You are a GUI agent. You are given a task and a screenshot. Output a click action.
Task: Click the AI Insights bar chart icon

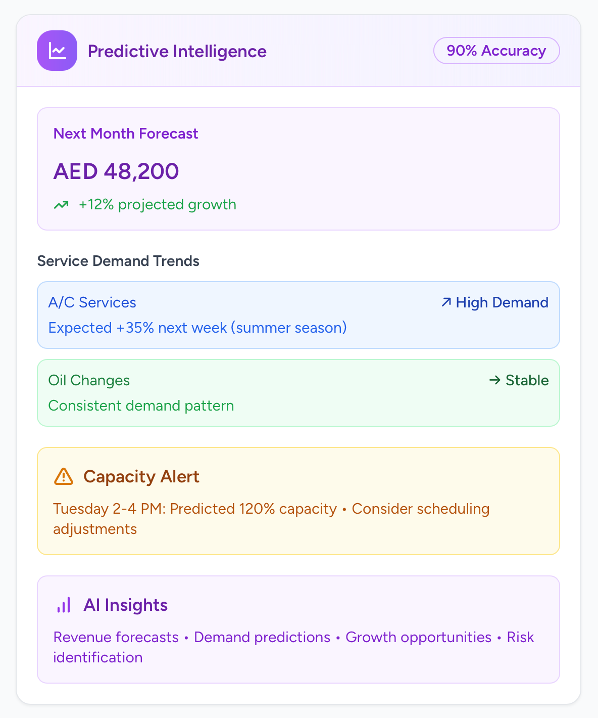tap(64, 605)
